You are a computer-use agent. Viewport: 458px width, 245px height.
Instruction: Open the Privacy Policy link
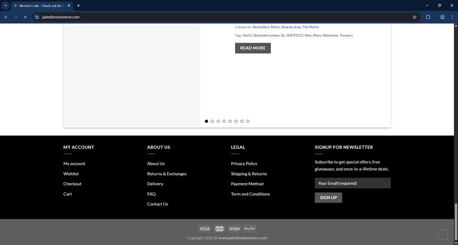[244, 164]
